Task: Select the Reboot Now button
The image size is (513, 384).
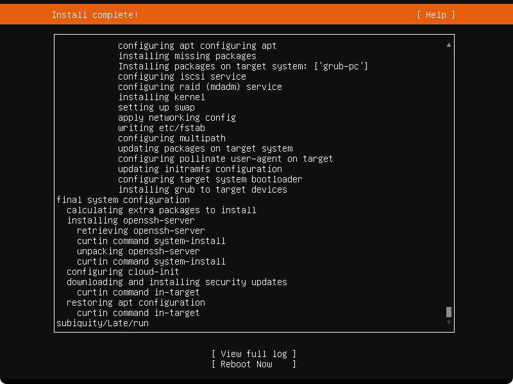Action: coord(253,364)
